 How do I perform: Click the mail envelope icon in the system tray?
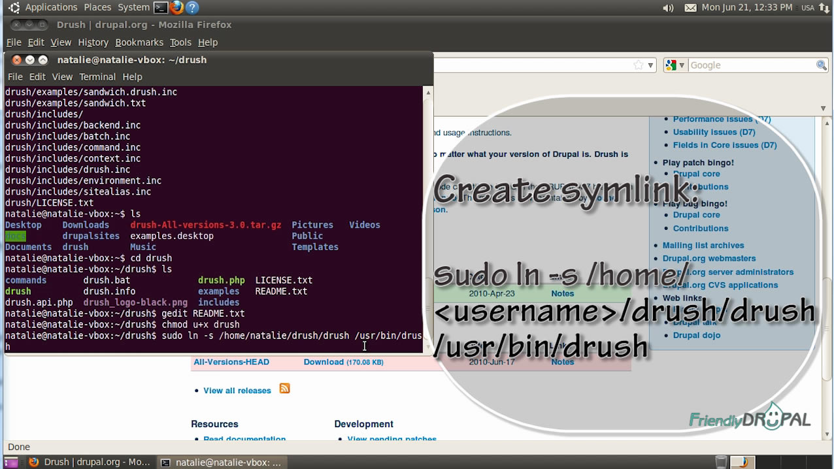point(689,7)
